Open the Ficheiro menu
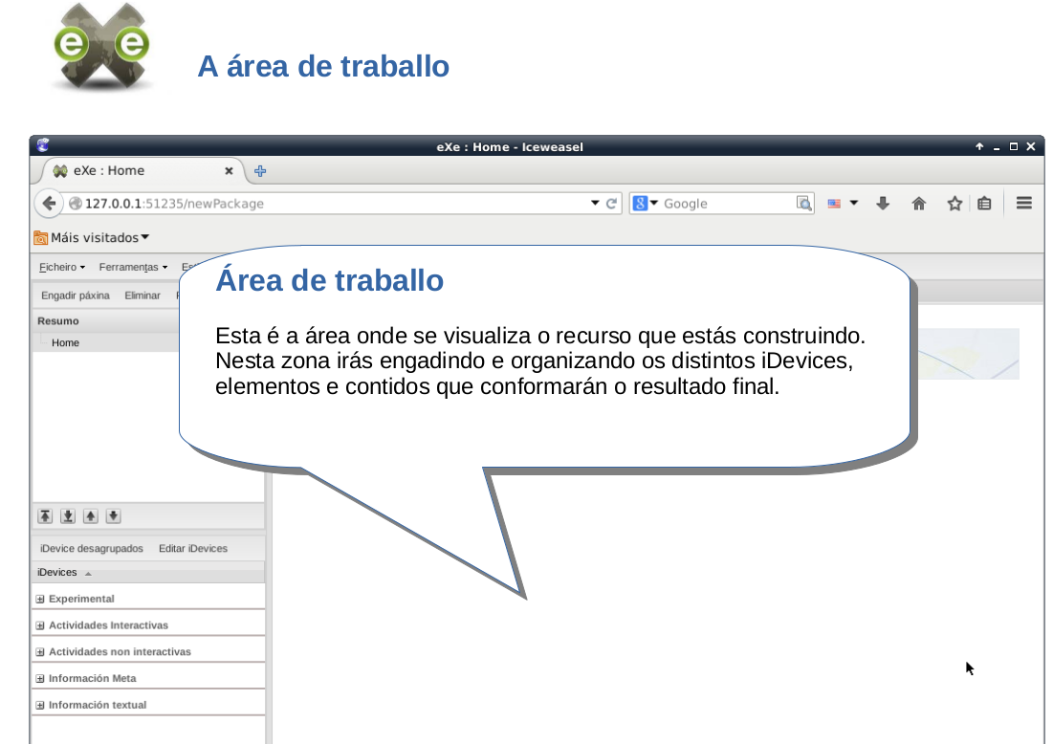 [x=62, y=268]
